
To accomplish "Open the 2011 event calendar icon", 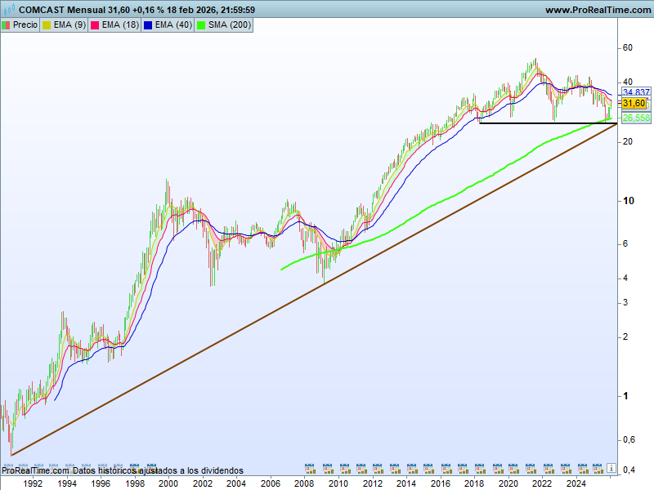I will click(361, 469).
